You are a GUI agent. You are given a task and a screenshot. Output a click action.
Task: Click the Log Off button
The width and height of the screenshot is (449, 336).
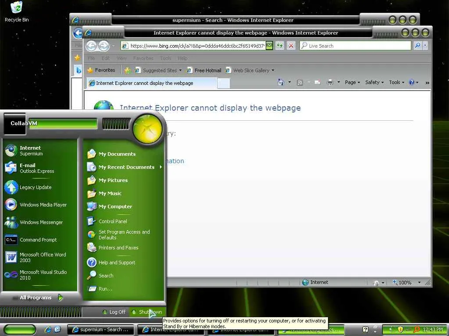coord(114,312)
